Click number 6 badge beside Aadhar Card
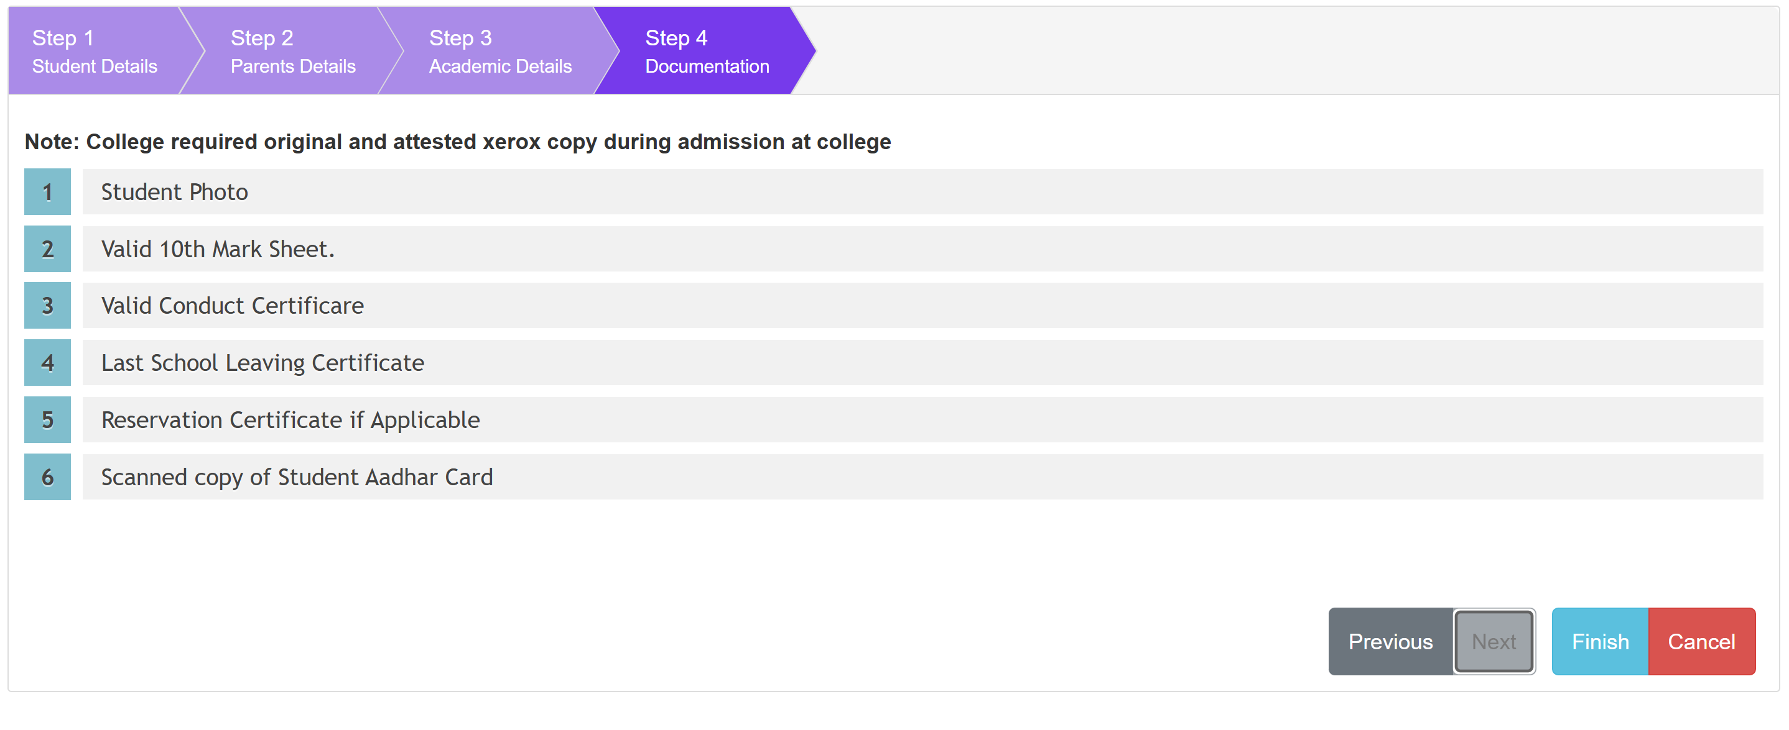This screenshot has width=1789, height=730. coord(47,477)
